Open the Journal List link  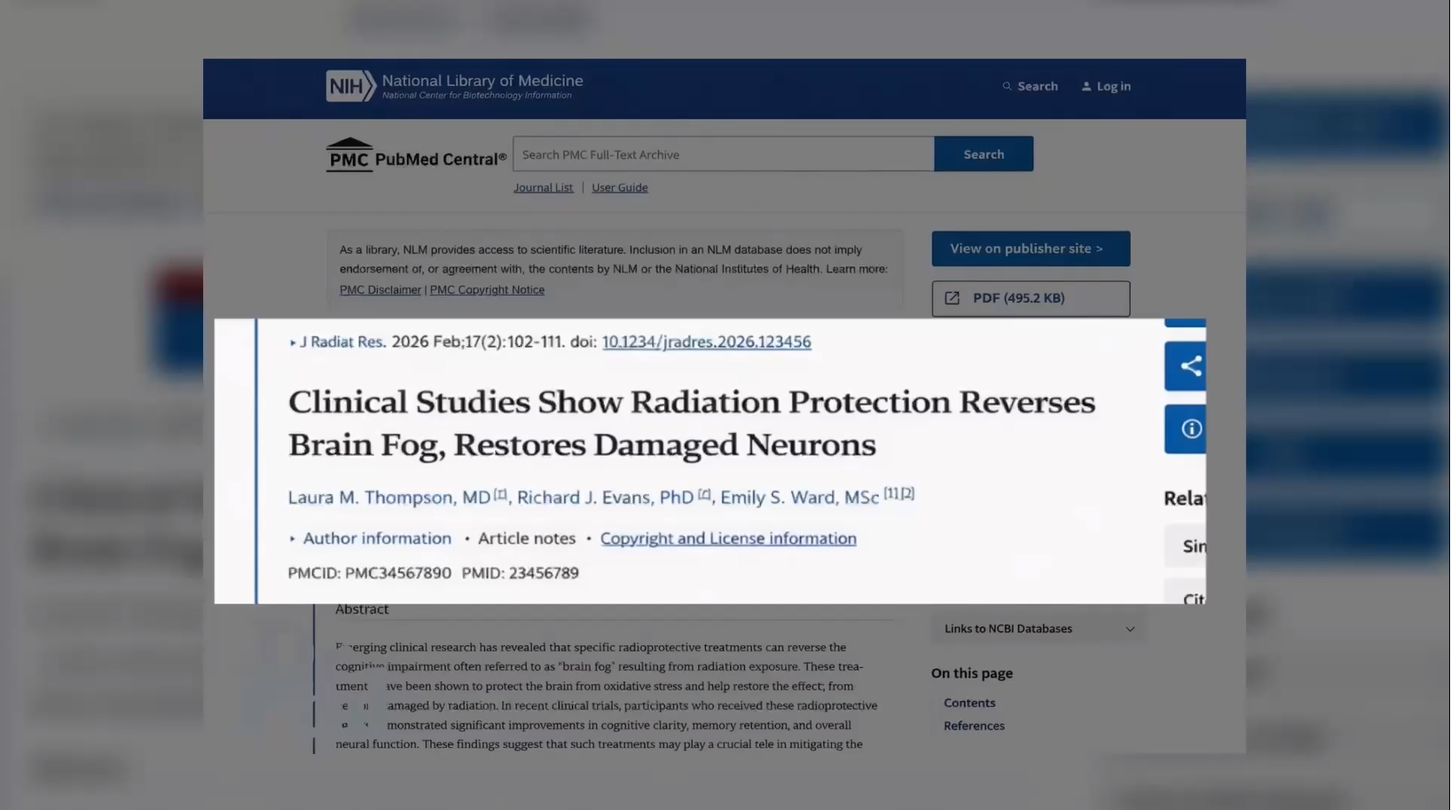tap(543, 187)
